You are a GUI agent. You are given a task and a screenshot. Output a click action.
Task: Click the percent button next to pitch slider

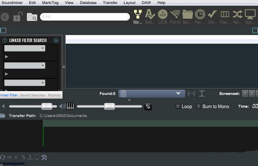click(148, 106)
